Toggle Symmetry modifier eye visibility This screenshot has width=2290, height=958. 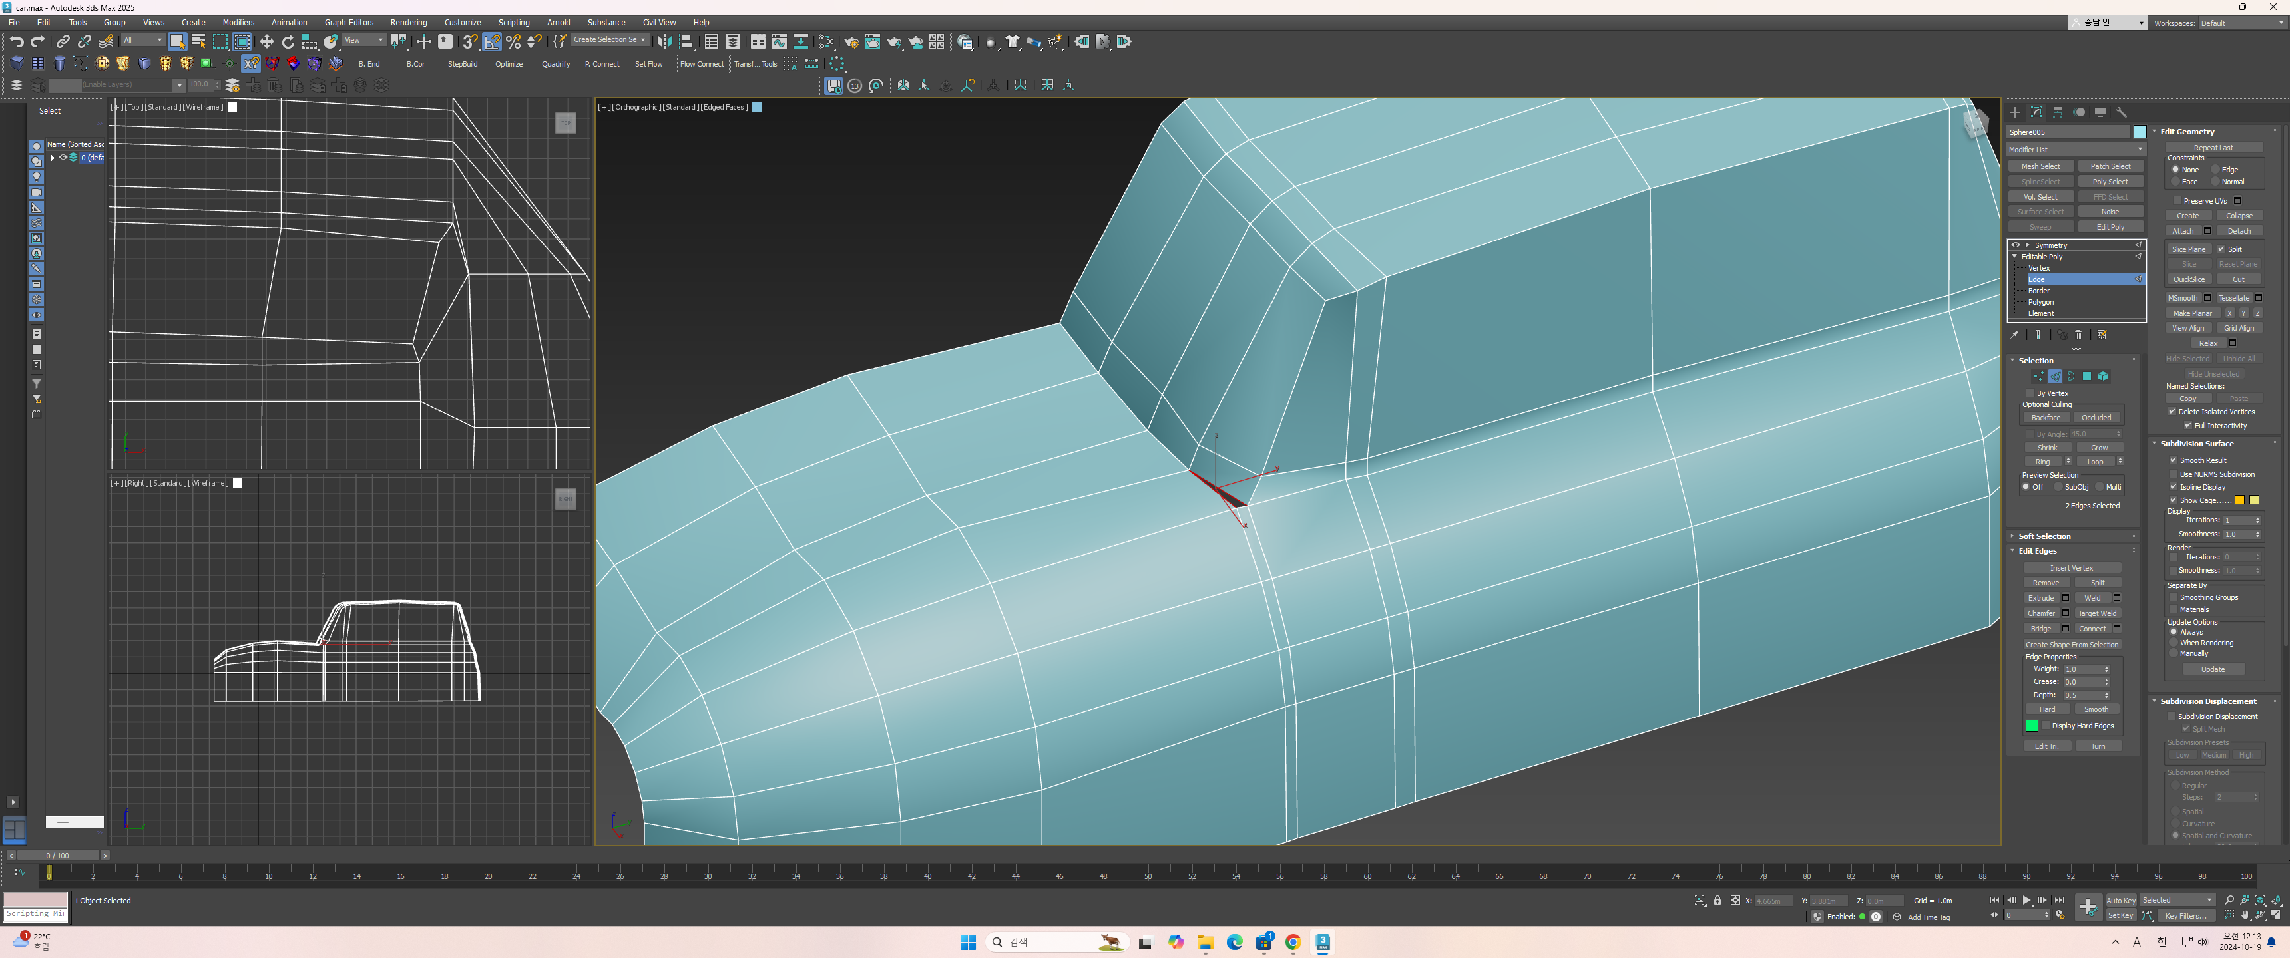tap(2016, 245)
